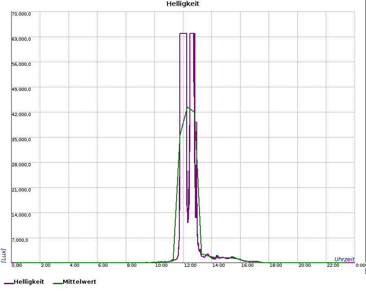Click the green Mittelwert legend swatch
The image size is (366, 297).
pyautogui.click(x=58, y=283)
